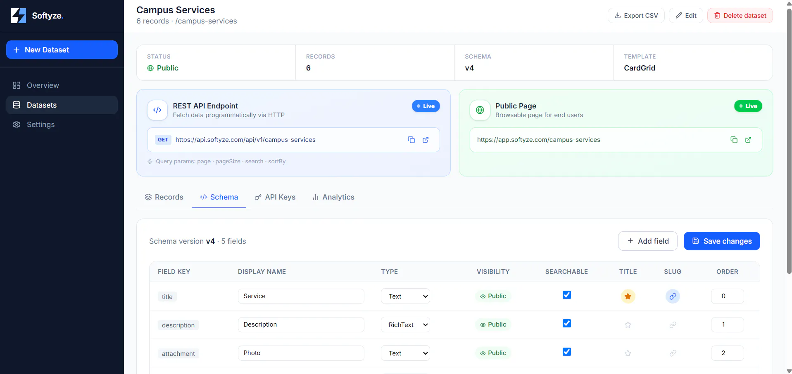The height and width of the screenshot is (374, 792).
Task: Click Delete dataset button
Action: tap(740, 16)
